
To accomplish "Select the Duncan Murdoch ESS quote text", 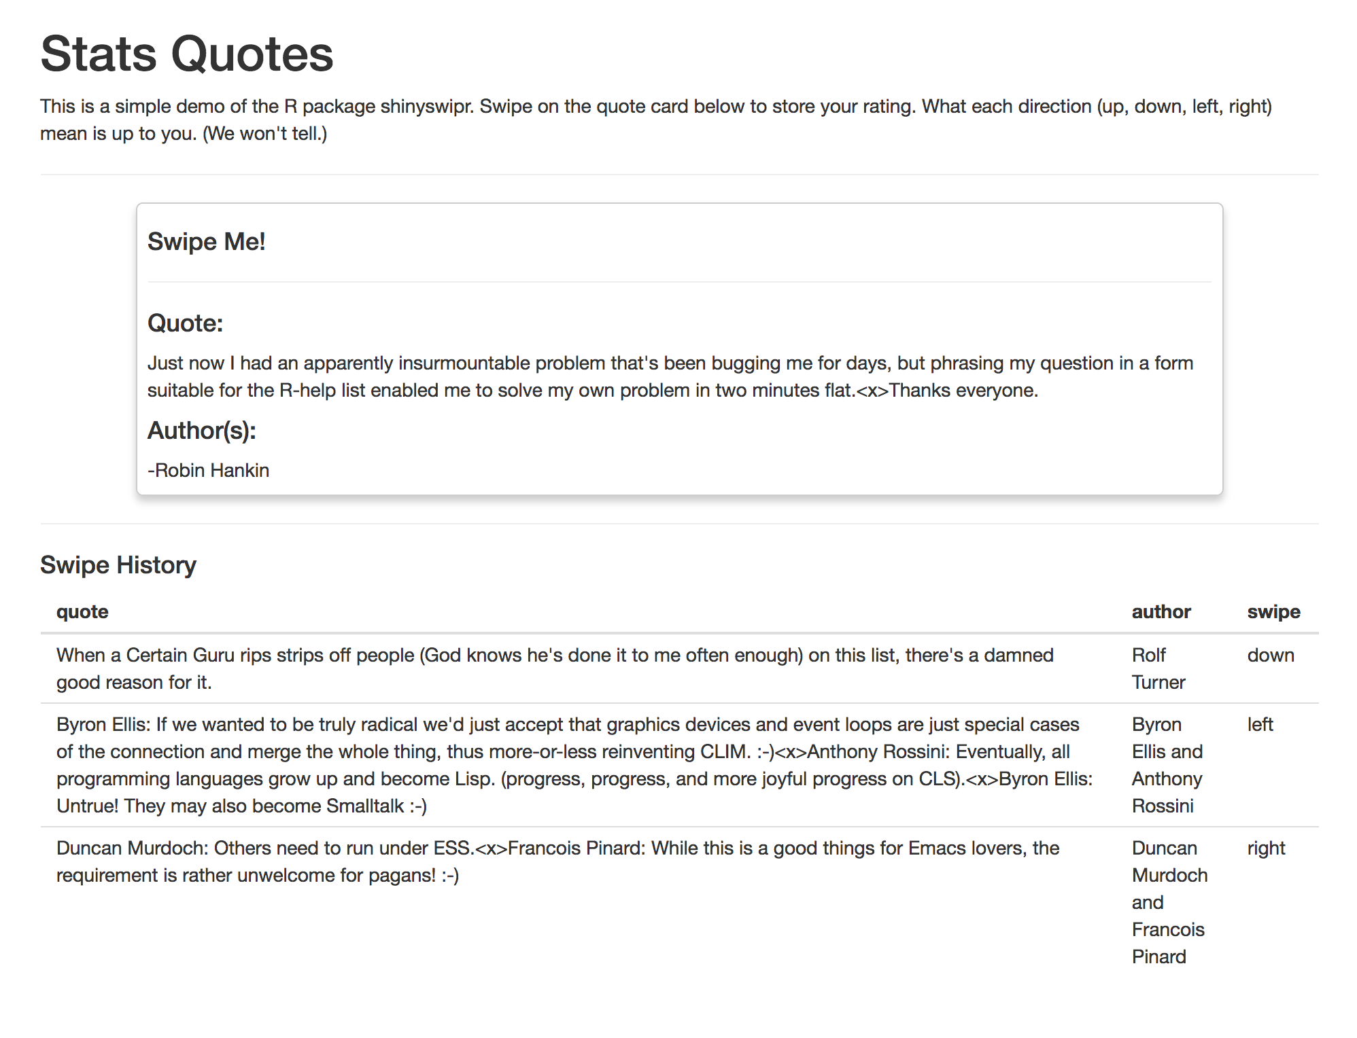I will point(557,861).
